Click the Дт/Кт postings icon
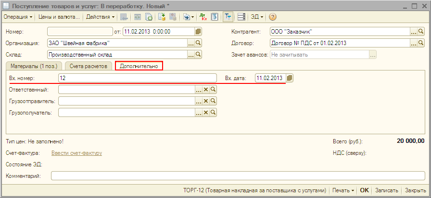431x198 pixels. click(x=203, y=17)
